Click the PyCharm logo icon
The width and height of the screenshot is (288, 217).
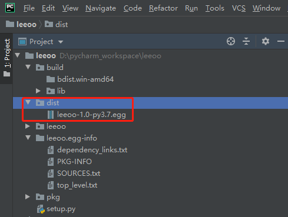10,8
